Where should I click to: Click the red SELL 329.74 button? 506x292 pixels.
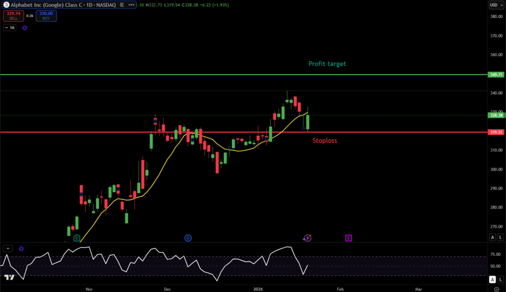13,15
